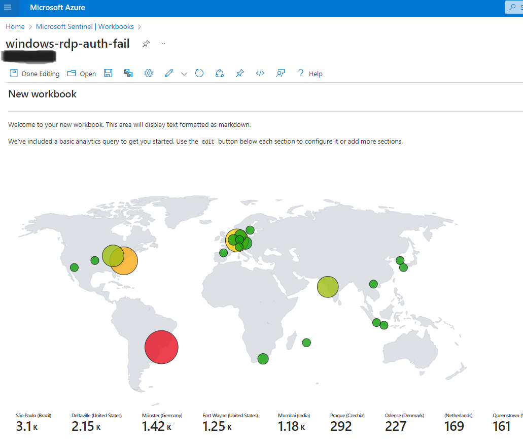523x439 pixels.
Task: Expand the dropdown beside the pencil
Action: 184,74
